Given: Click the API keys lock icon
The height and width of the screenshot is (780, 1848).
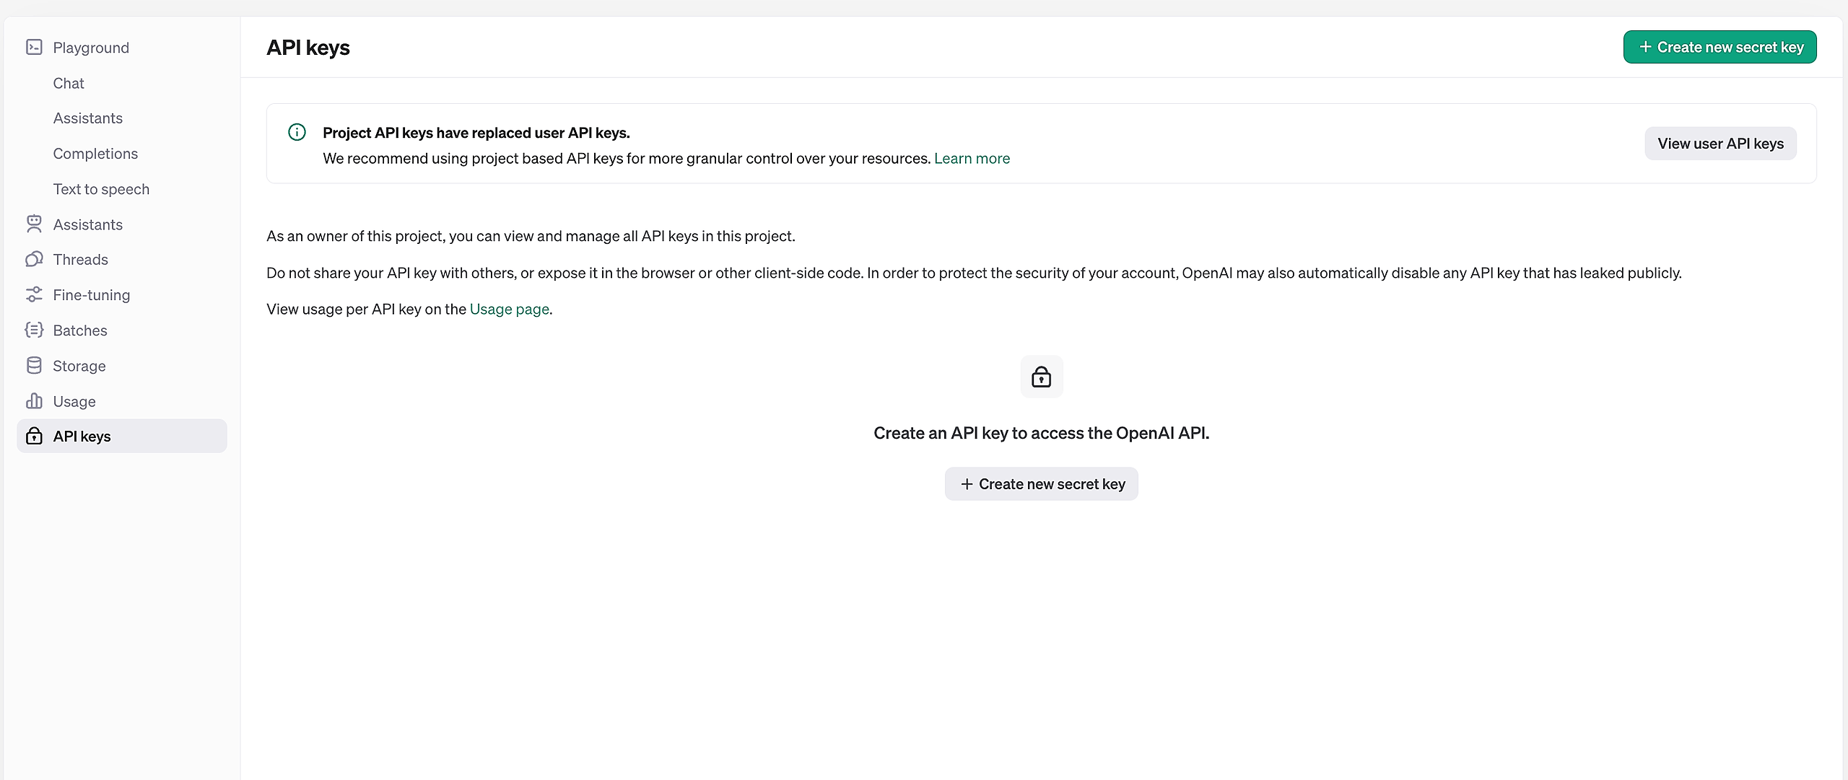Looking at the screenshot, I should 34,436.
